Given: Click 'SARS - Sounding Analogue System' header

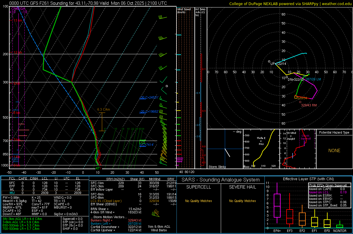Looking at the screenshot, I should pos(221,180).
